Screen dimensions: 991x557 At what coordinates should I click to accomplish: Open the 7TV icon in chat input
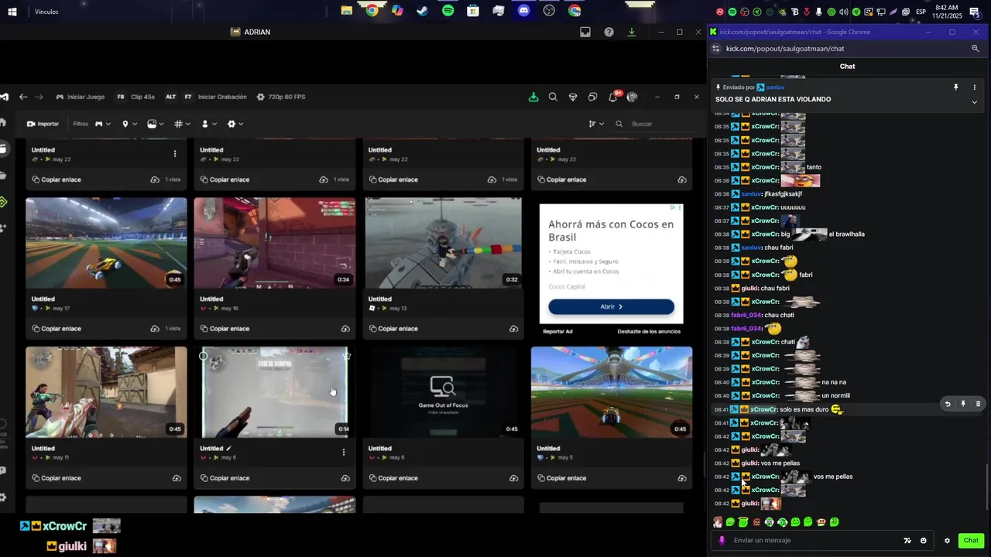tap(907, 541)
